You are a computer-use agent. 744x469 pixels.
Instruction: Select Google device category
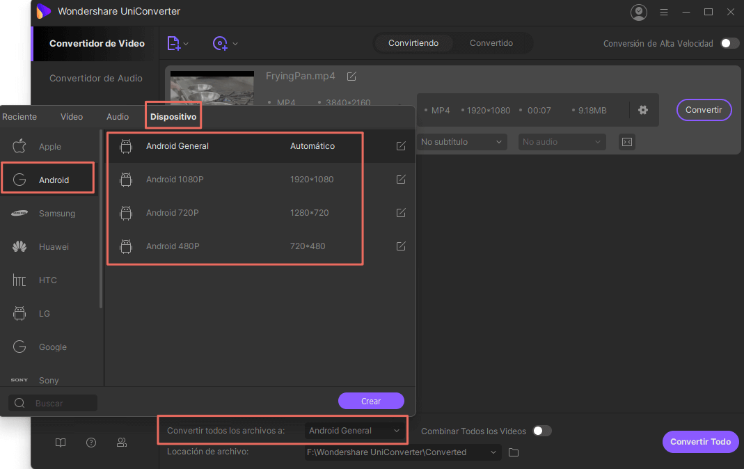tap(49, 347)
